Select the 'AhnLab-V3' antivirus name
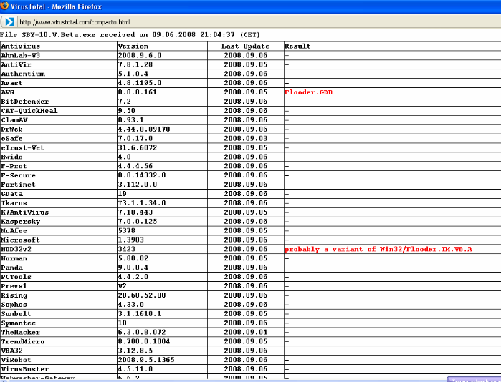The image size is (501, 382). point(21,55)
